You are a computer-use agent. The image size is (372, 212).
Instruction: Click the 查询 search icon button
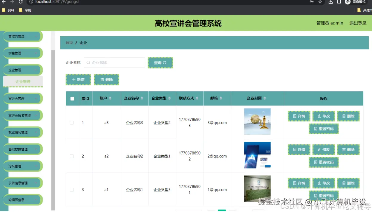[160, 63]
